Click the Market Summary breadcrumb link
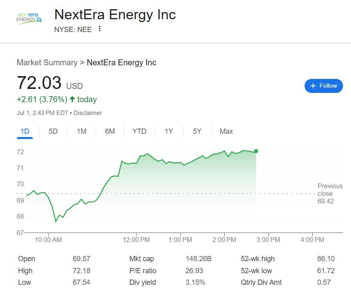The image size is (351, 292). coord(47,62)
